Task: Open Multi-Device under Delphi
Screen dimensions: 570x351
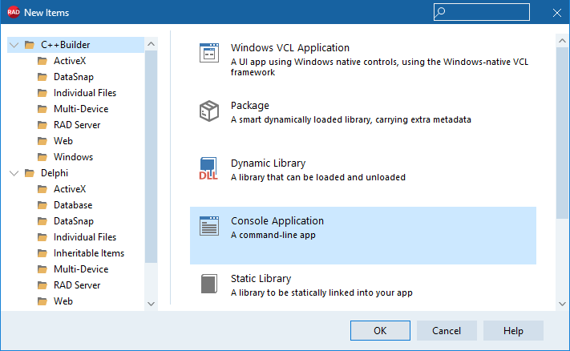Action: (81, 269)
